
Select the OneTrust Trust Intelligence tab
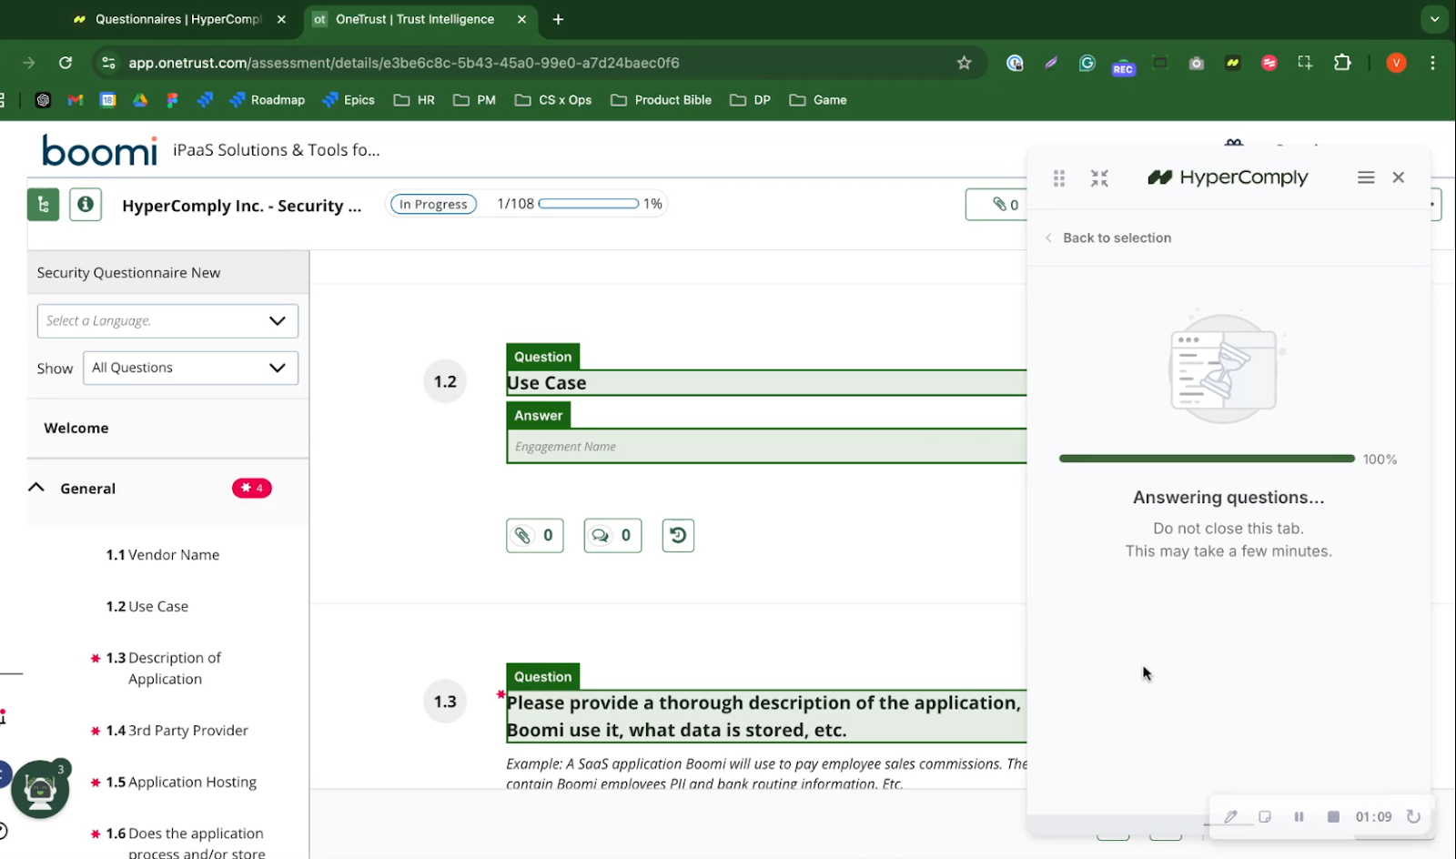(x=415, y=19)
